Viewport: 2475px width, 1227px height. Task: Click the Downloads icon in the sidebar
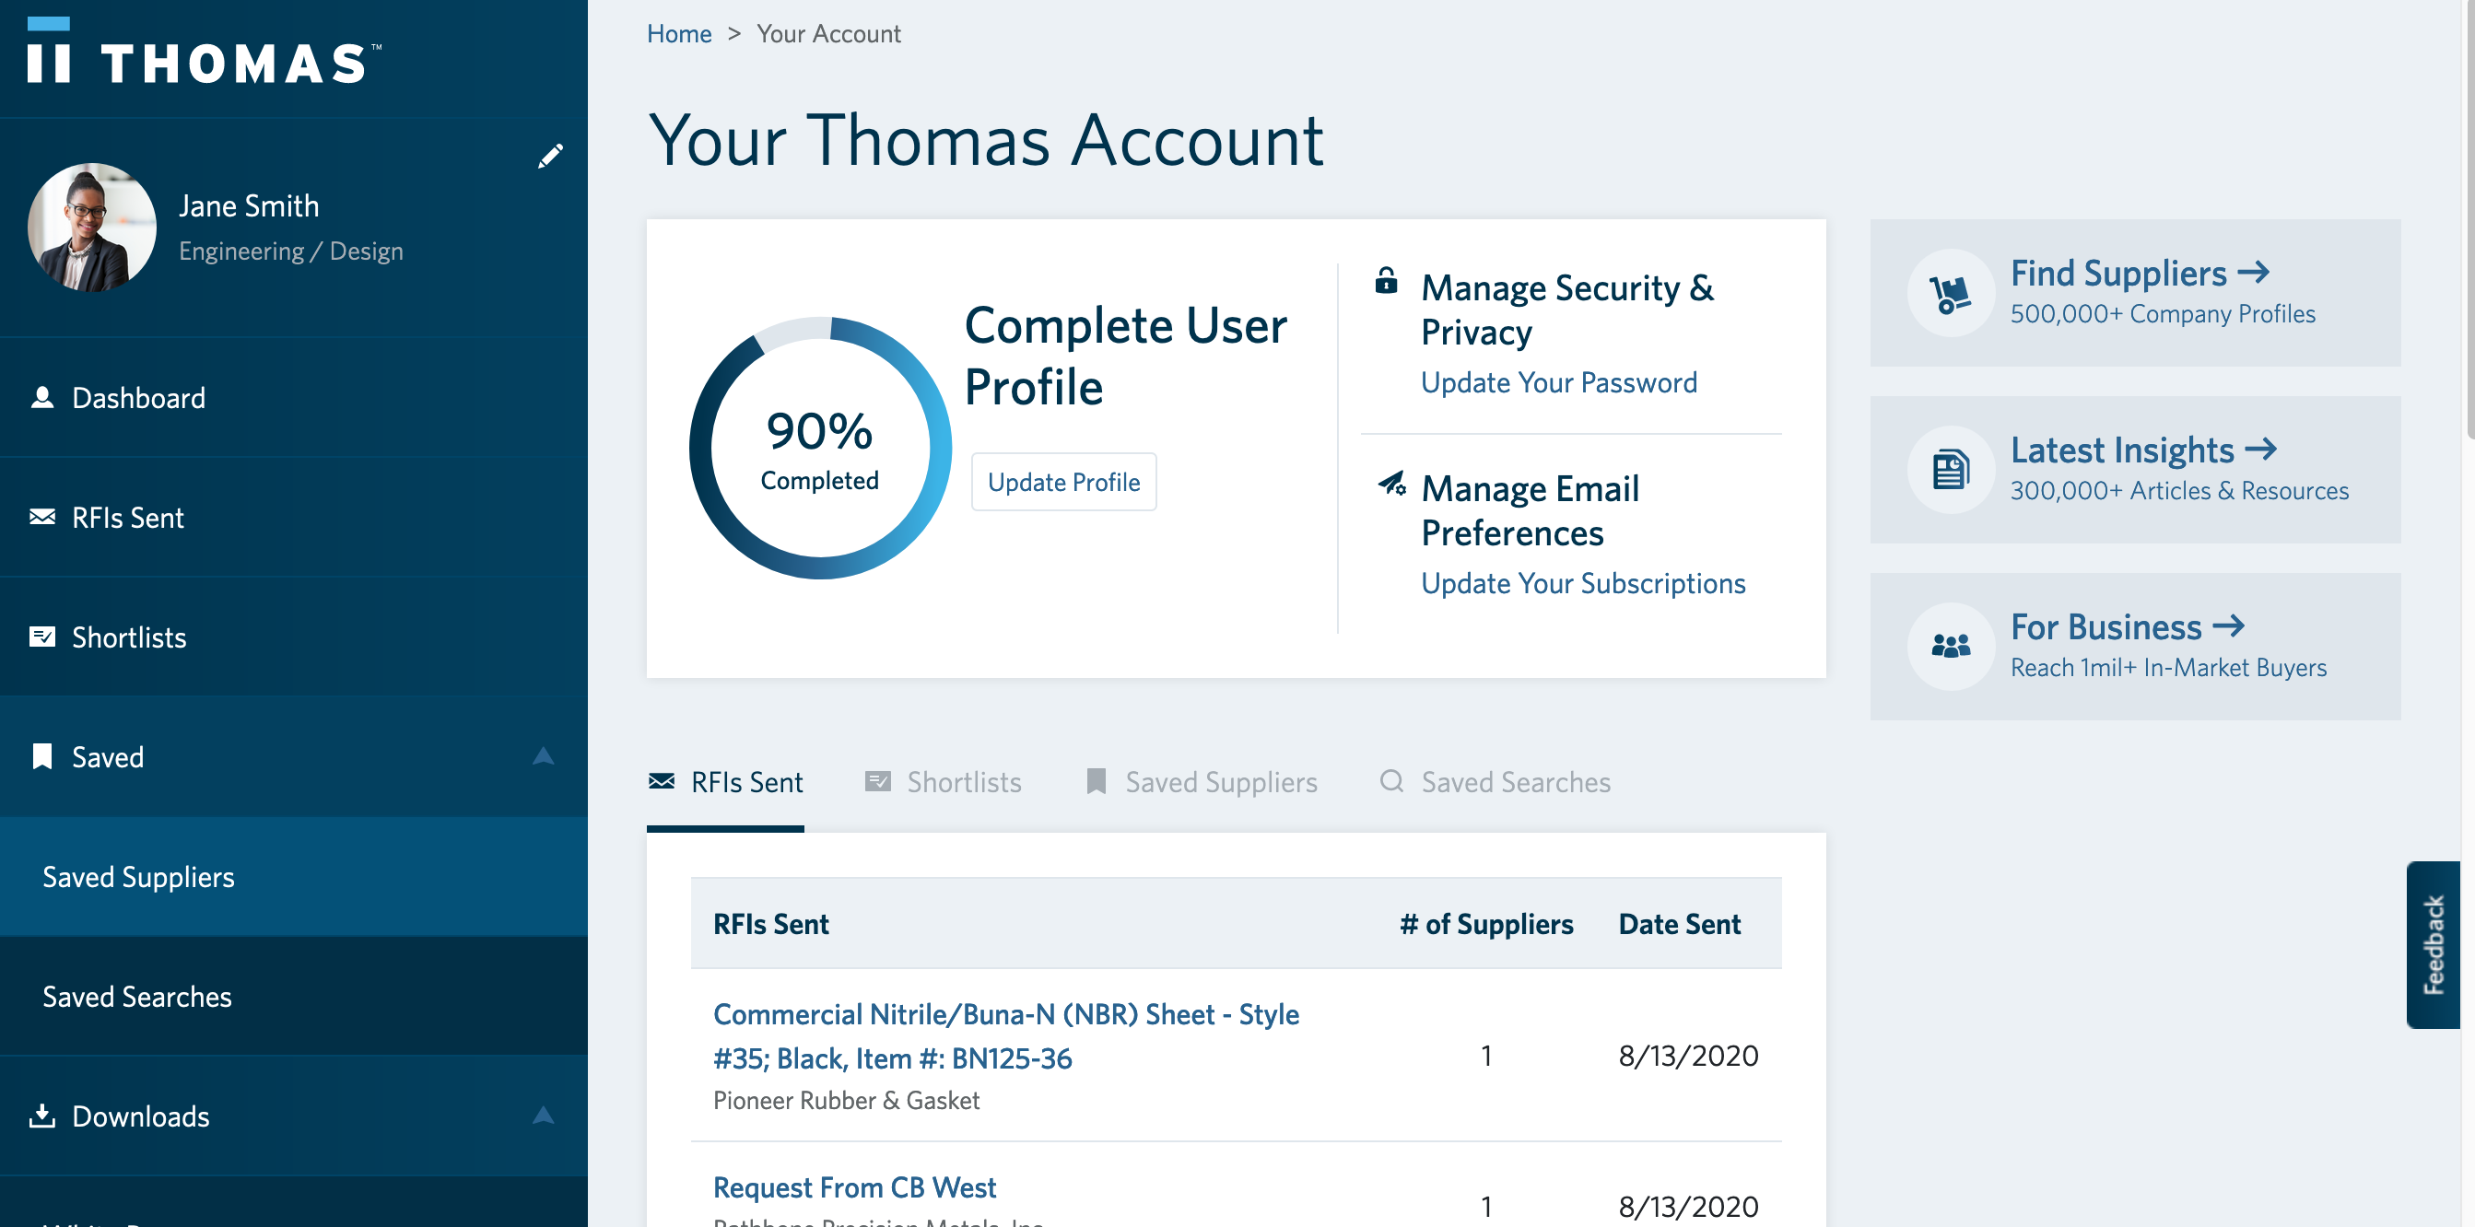[43, 1116]
